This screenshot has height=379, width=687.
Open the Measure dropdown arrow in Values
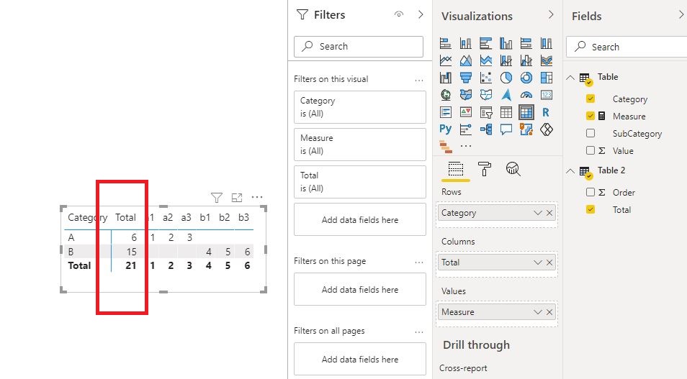click(x=538, y=312)
